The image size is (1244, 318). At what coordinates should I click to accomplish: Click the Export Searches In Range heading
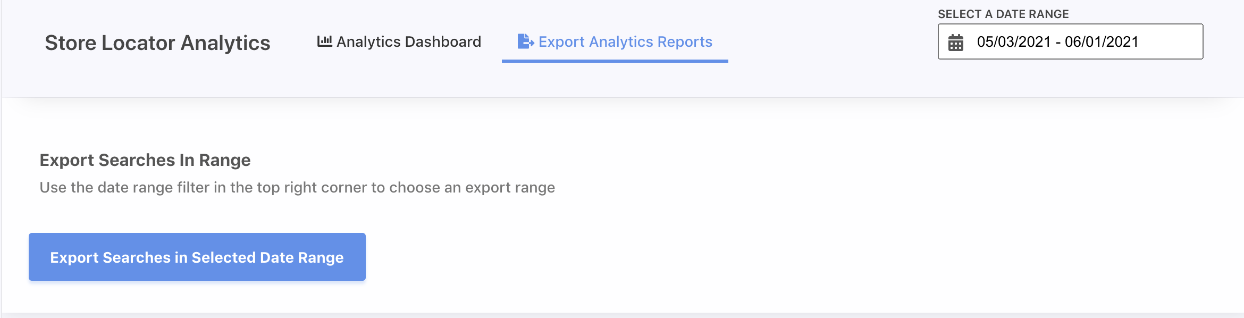[145, 160]
